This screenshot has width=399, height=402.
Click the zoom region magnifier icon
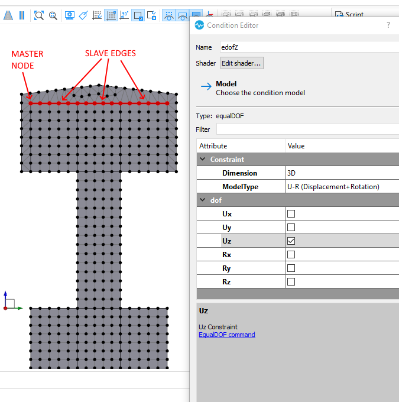coord(53,15)
